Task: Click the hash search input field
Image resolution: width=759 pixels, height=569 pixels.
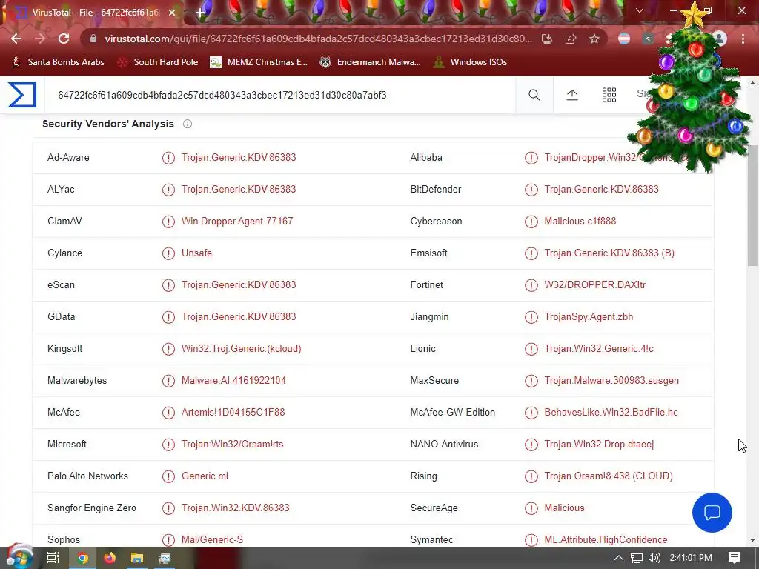Action: point(279,95)
